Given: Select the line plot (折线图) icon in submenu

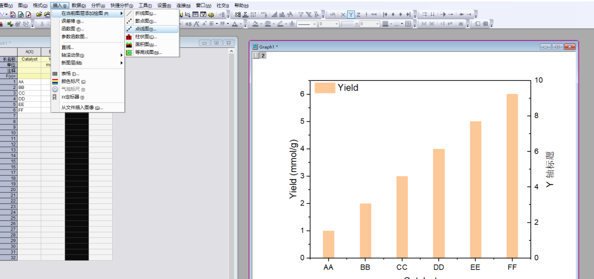Looking at the screenshot, I should [129, 13].
